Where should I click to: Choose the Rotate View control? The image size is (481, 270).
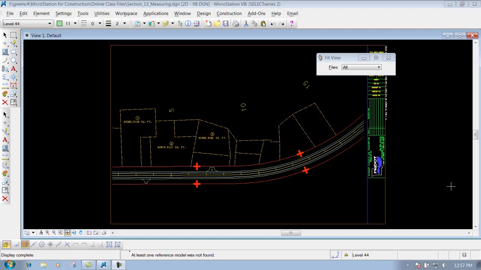click(74, 233)
